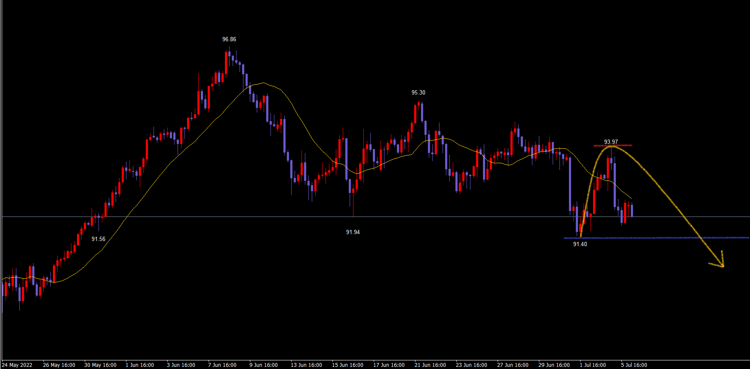Click the 21 Jun 16:00 time label
Image resolution: width=750 pixels, height=369 pixels.
coord(430,365)
